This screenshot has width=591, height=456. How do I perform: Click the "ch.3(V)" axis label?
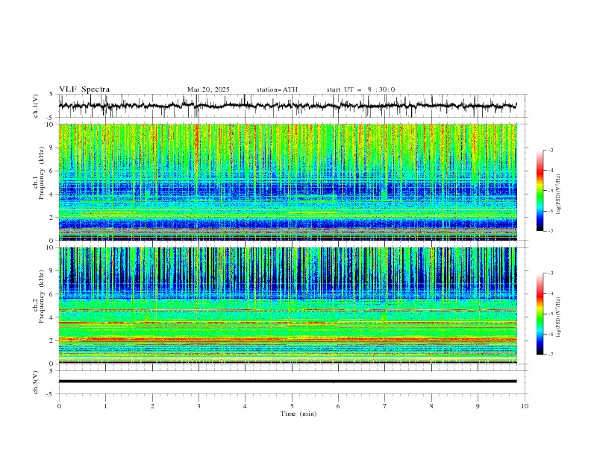(x=36, y=382)
